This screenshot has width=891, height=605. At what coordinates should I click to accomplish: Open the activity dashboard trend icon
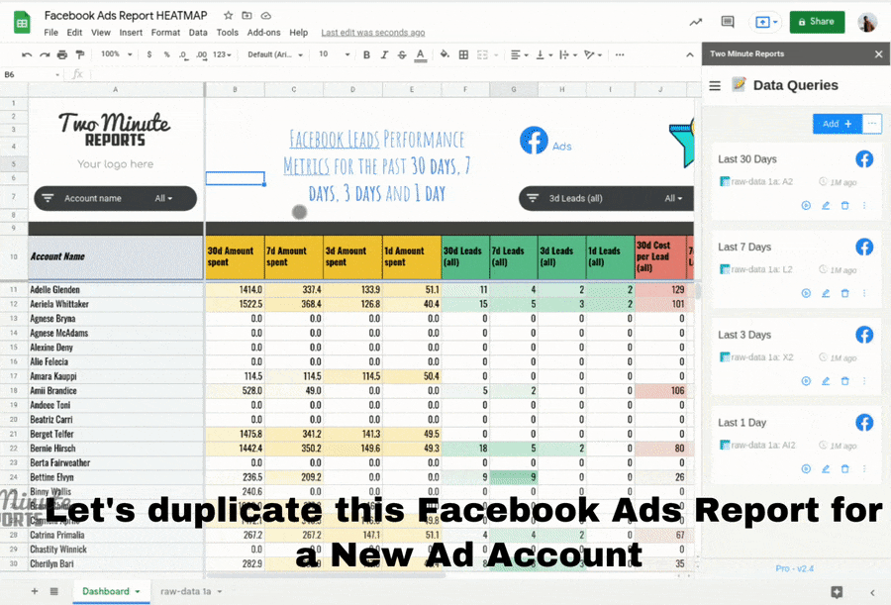click(696, 22)
